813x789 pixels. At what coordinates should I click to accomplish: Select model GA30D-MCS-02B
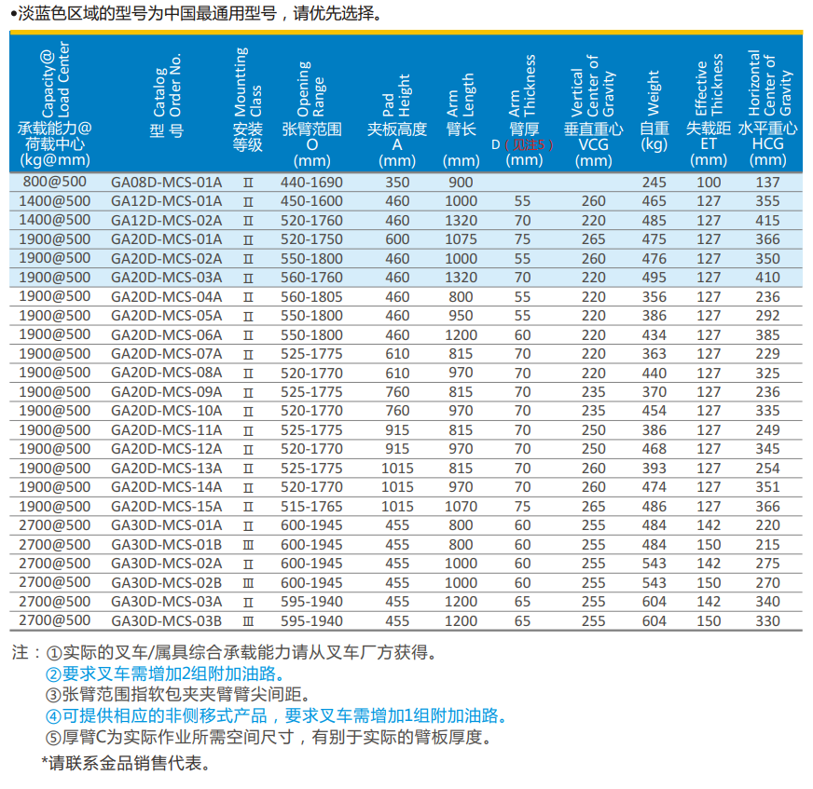[x=167, y=583]
